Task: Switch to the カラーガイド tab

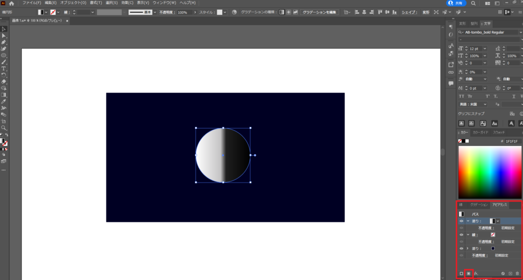Action: click(x=480, y=133)
